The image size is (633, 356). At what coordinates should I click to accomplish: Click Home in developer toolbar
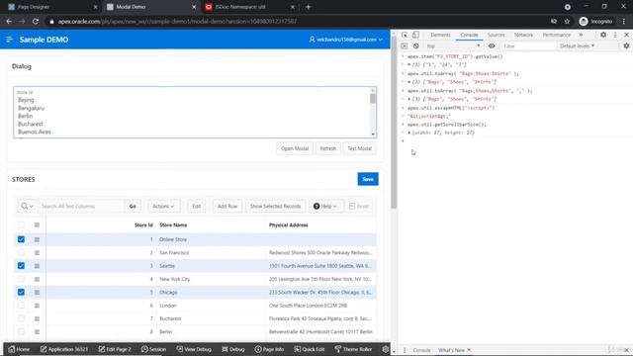[x=19, y=349]
